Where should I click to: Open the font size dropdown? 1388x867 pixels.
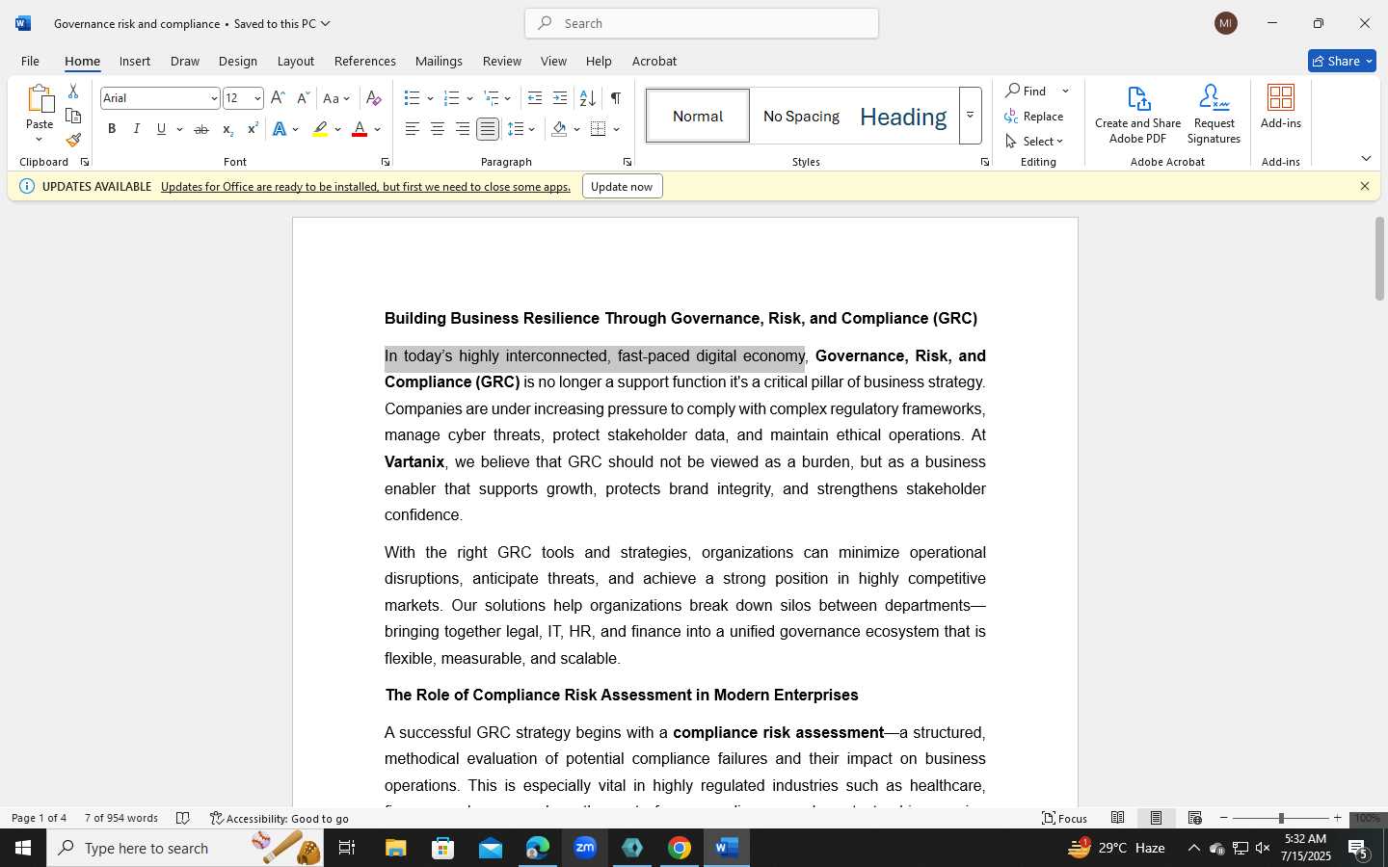click(257, 98)
